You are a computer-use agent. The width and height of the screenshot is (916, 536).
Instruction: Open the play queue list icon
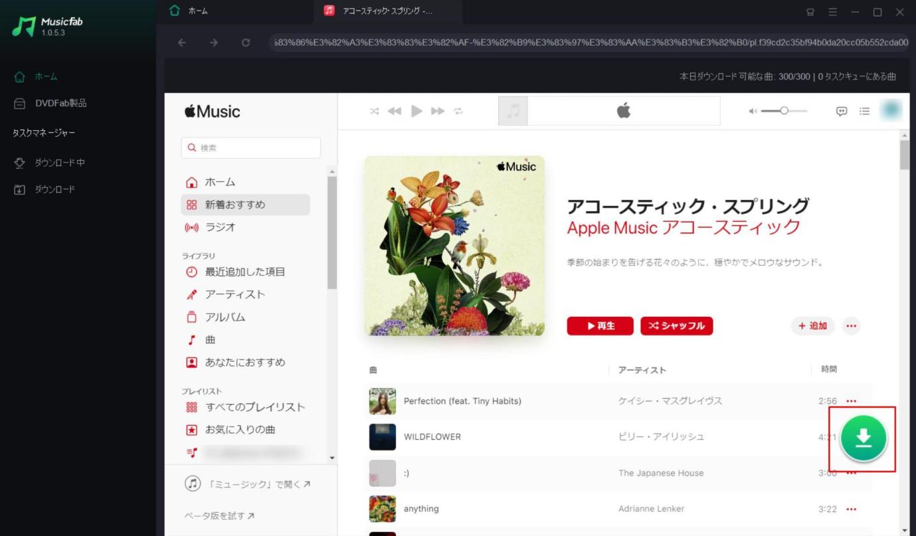click(x=864, y=111)
